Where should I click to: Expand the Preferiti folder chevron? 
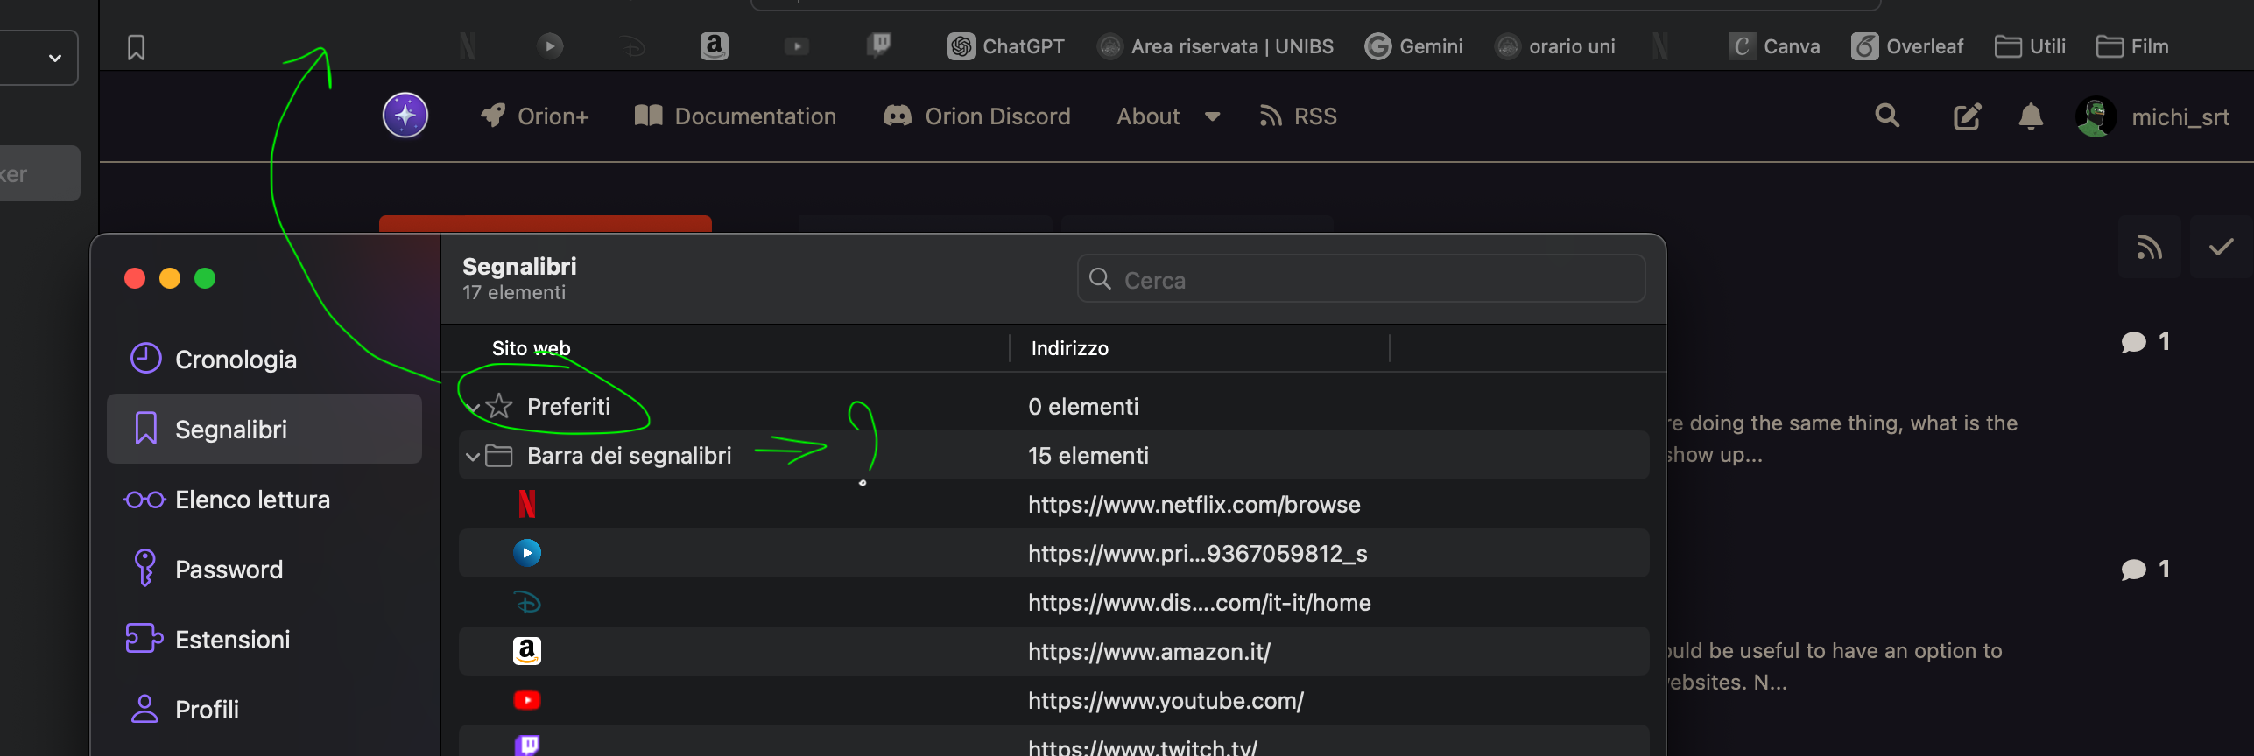point(473,407)
